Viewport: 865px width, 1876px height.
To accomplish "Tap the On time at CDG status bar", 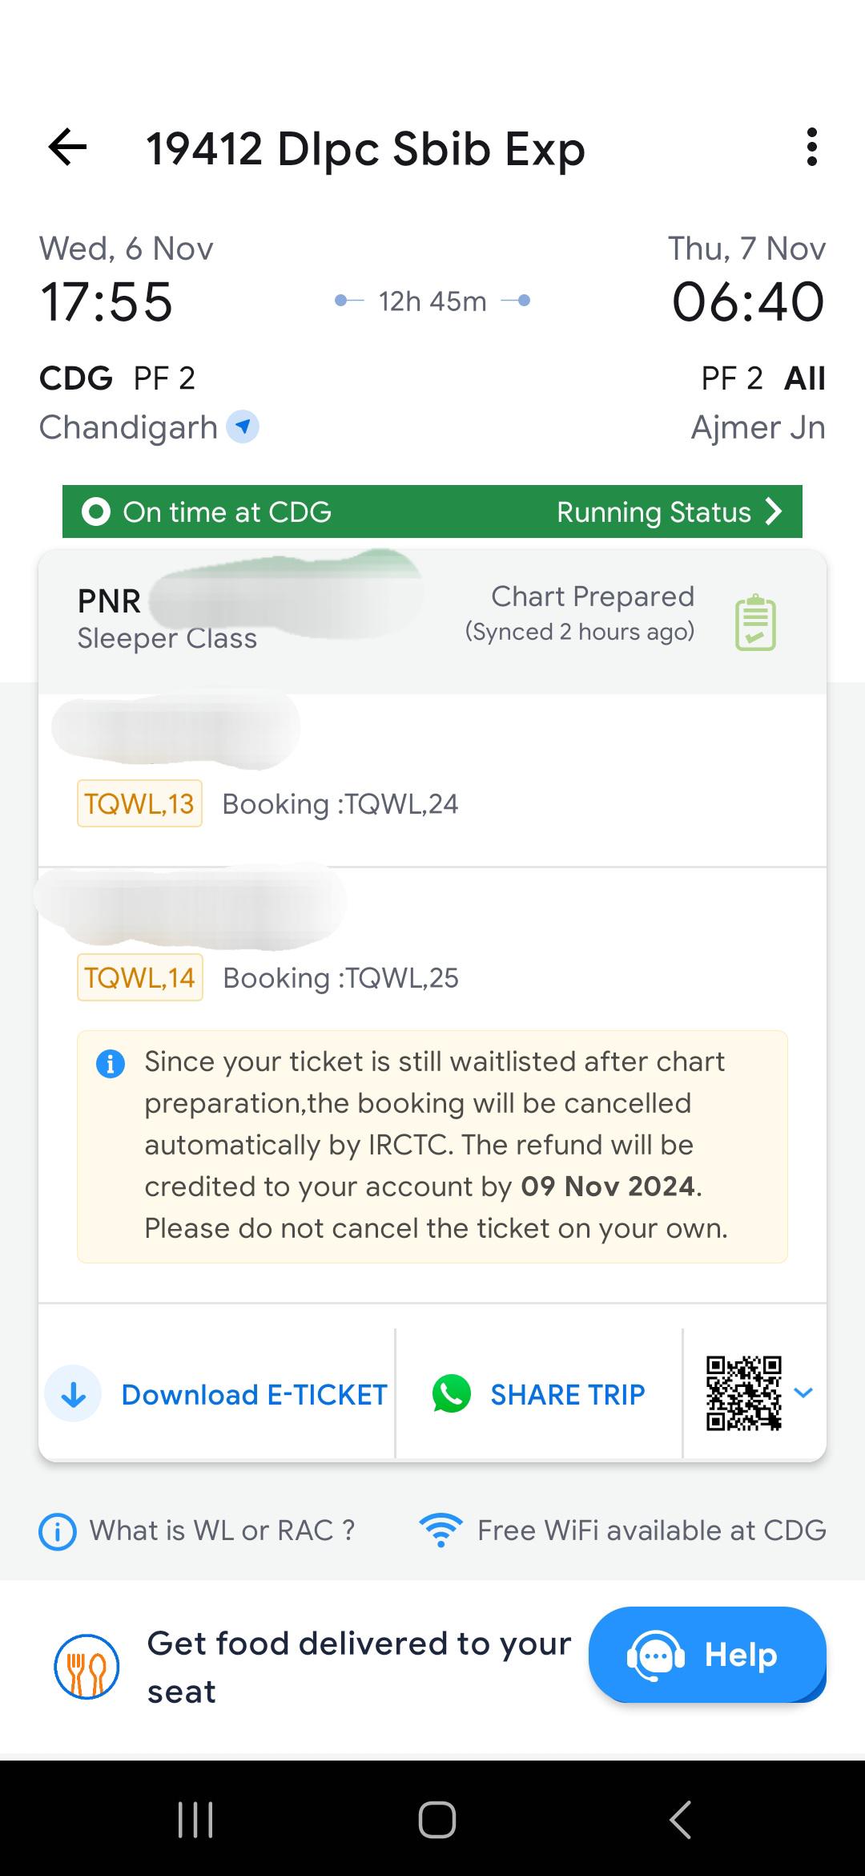I will [227, 511].
